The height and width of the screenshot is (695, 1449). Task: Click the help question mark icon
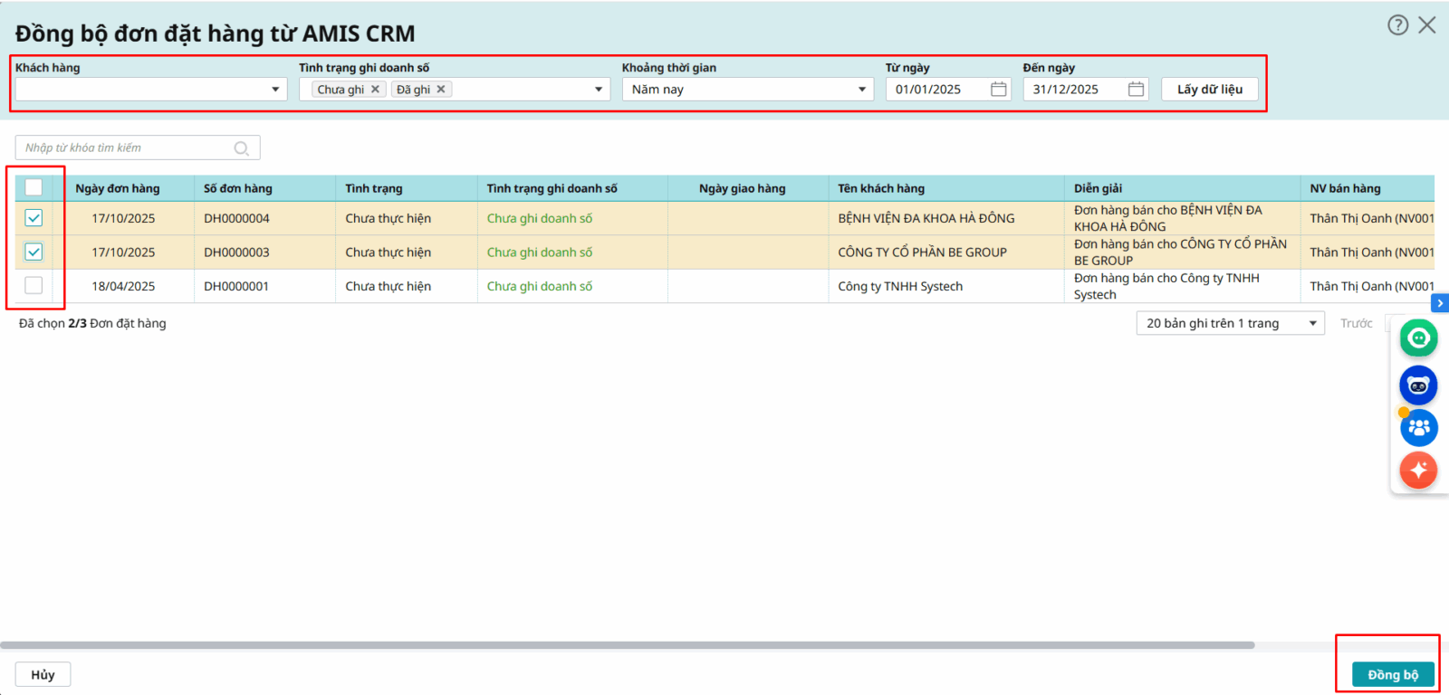1397,25
